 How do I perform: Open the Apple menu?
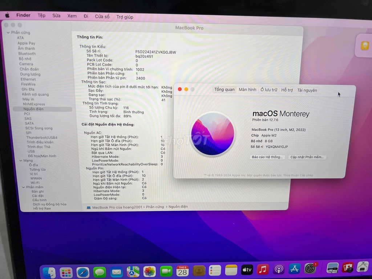coord(7,15)
